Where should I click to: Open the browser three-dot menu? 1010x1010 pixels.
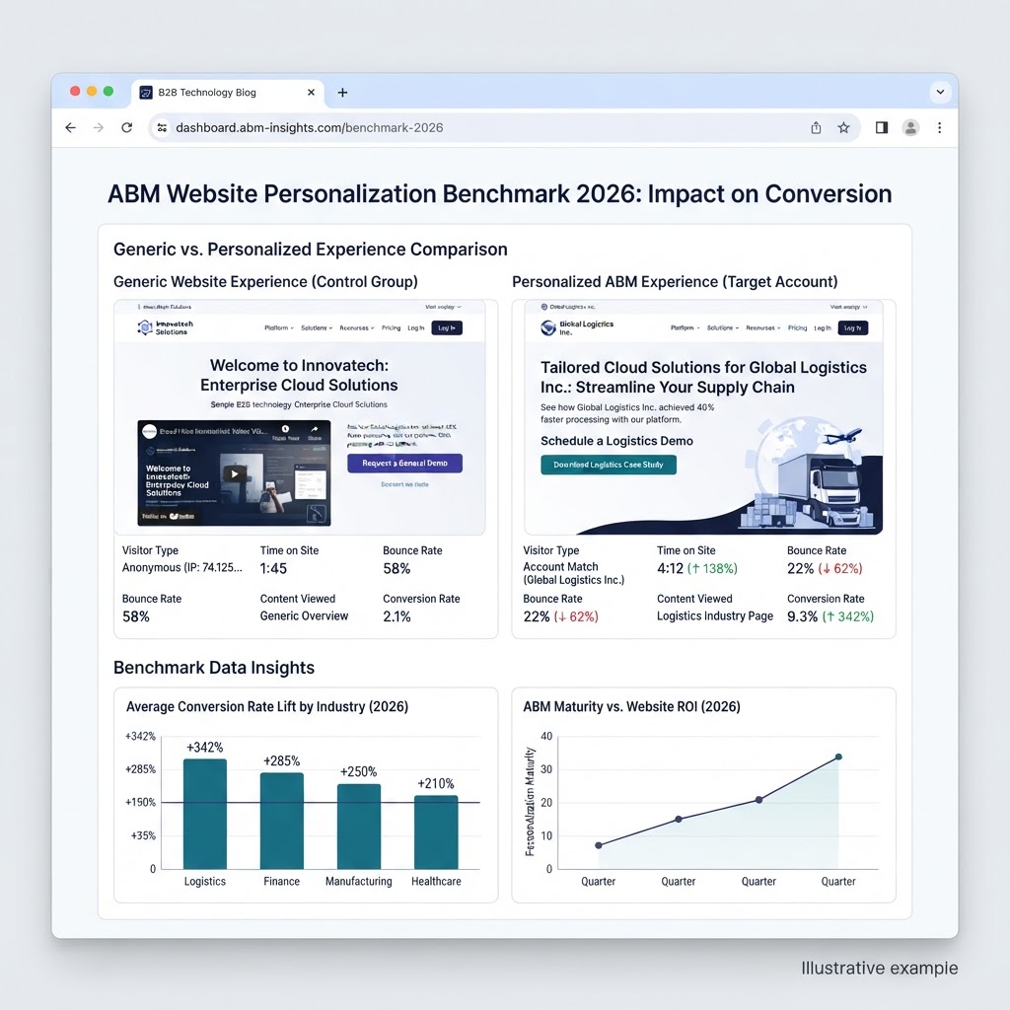point(940,127)
